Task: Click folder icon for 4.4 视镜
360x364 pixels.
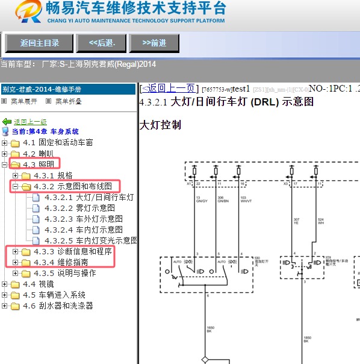Action: point(15,284)
